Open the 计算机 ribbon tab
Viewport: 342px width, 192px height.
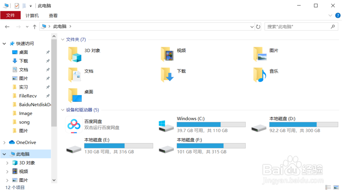pyautogui.click(x=32, y=16)
